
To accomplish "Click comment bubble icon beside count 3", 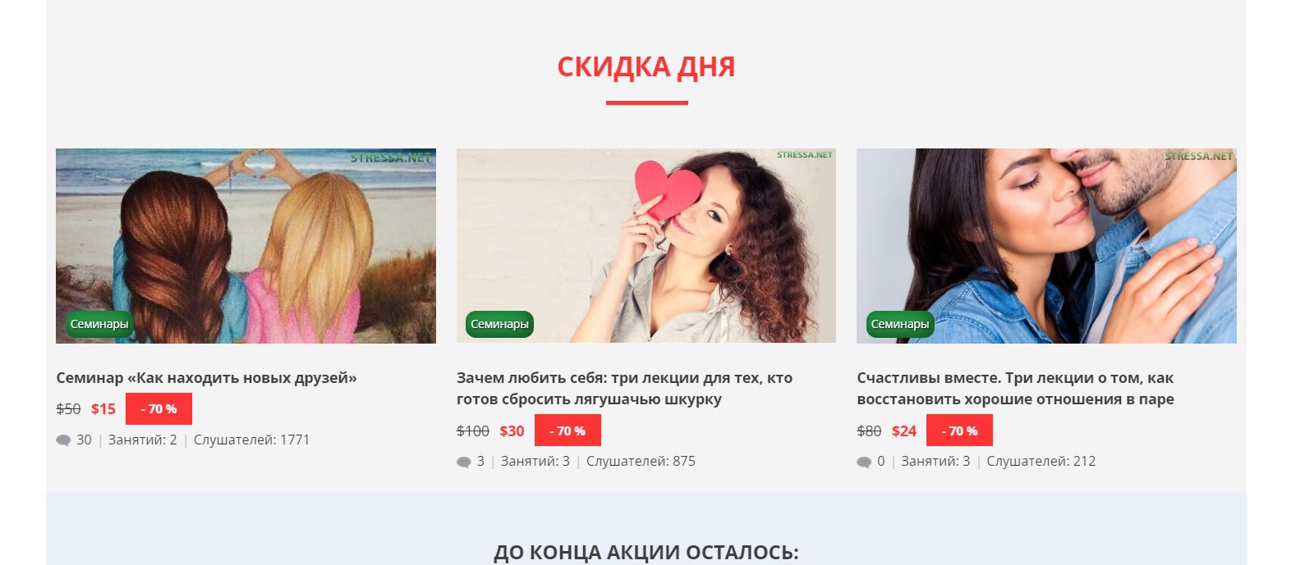I will click(x=464, y=462).
